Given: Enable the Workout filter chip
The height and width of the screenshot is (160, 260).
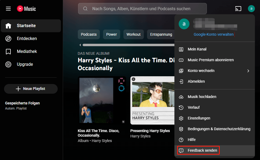Looking at the screenshot, I should (x=133, y=34).
